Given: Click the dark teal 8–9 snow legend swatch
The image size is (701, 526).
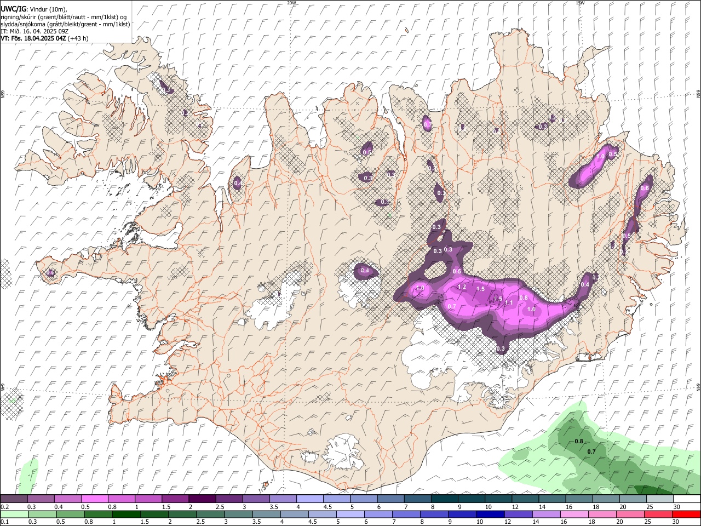Looking at the screenshot, I should (444, 499).
